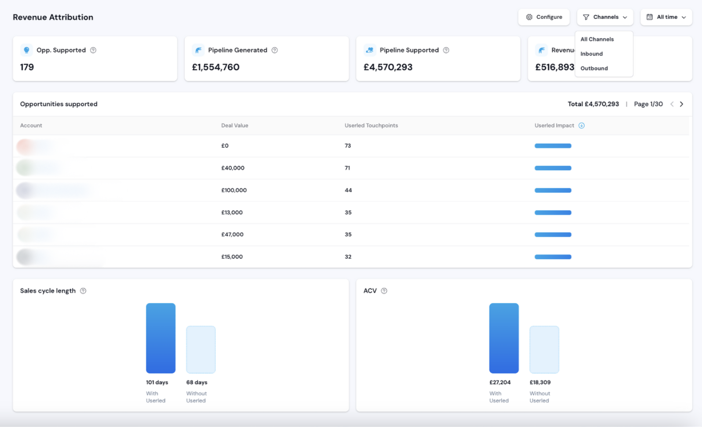Click the impact bar for the £100,000 deal
Viewport: 702px width, 427px height.
point(553,190)
